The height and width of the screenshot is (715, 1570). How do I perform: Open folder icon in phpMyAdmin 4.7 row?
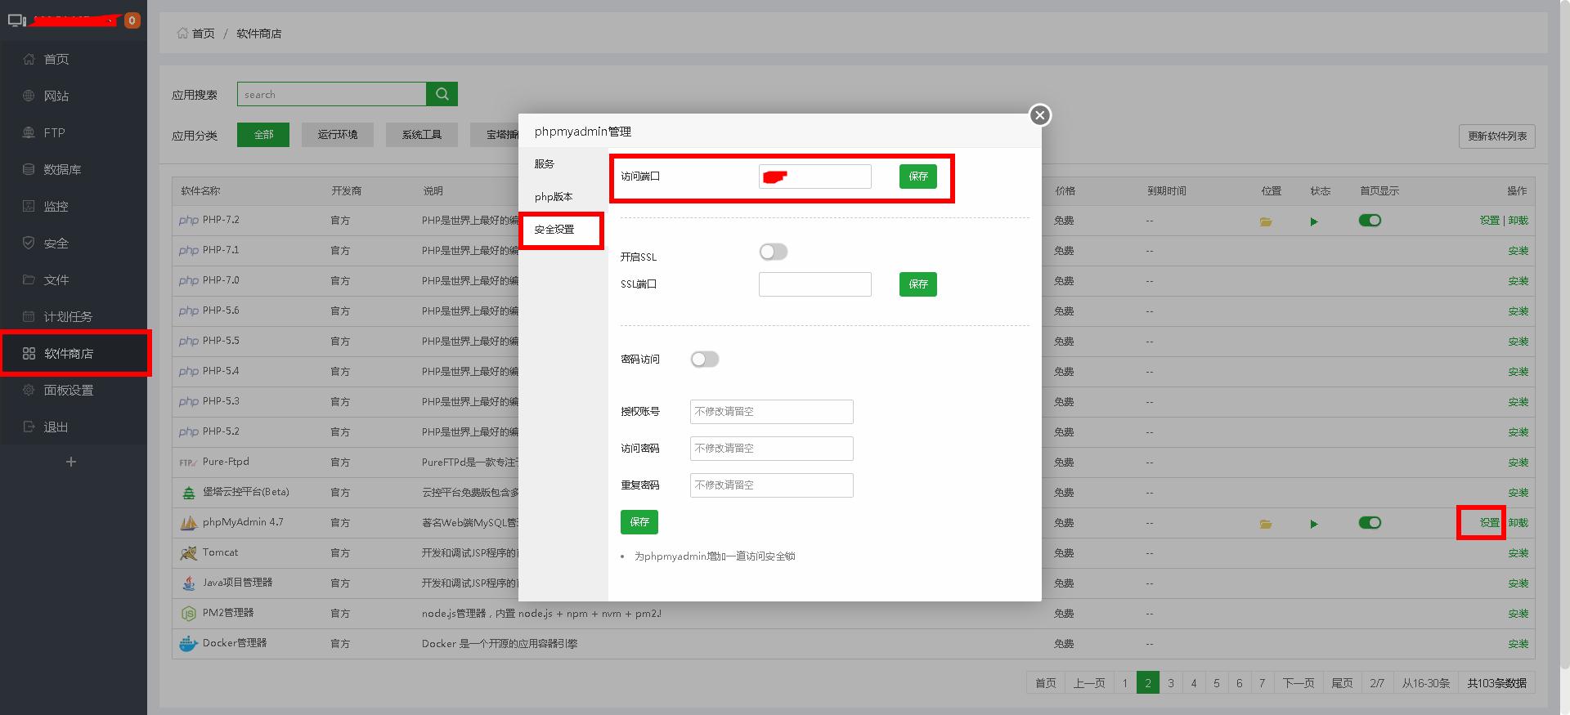point(1266,524)
